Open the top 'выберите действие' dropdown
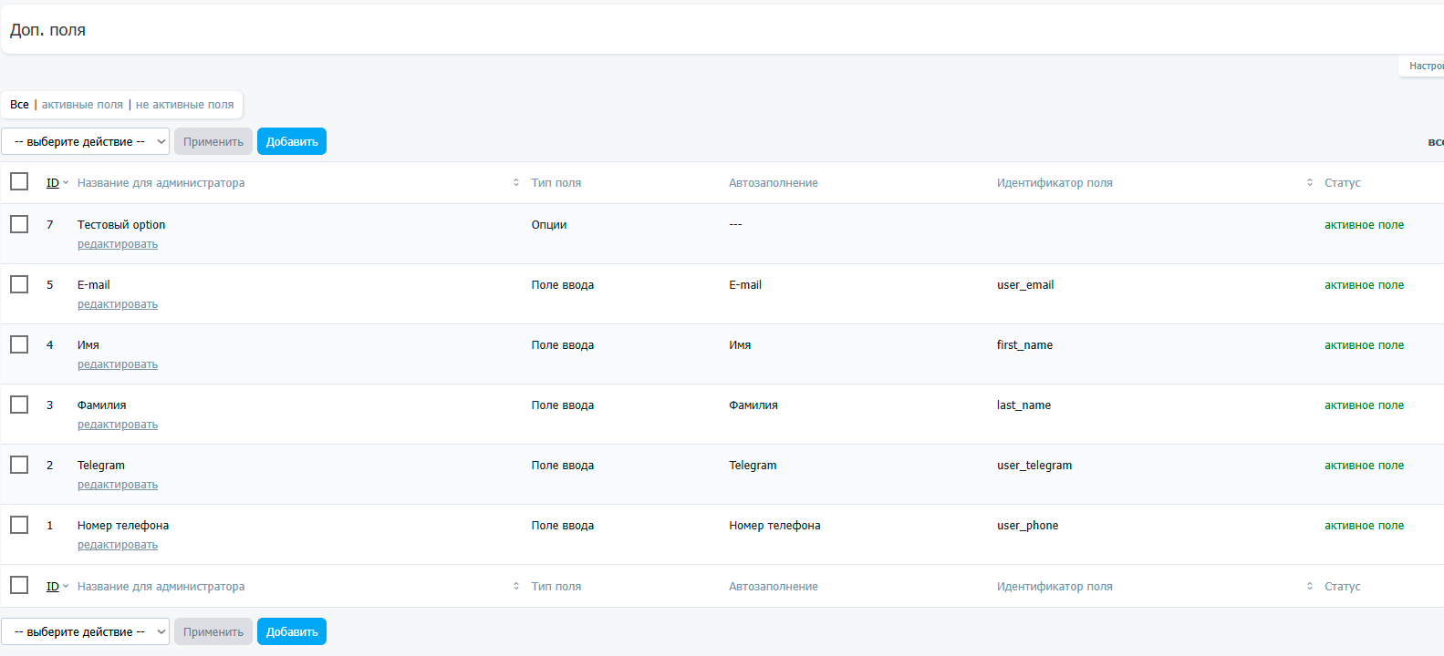 [85, 141]
